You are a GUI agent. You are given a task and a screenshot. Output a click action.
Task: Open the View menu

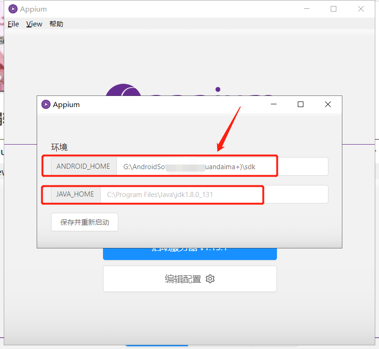point(34,24)
